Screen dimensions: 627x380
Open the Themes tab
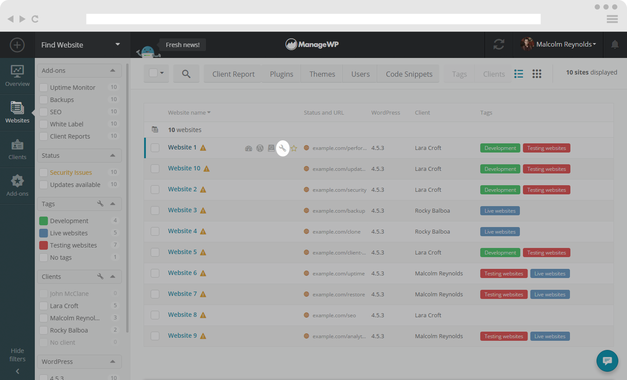pos(322,74)
